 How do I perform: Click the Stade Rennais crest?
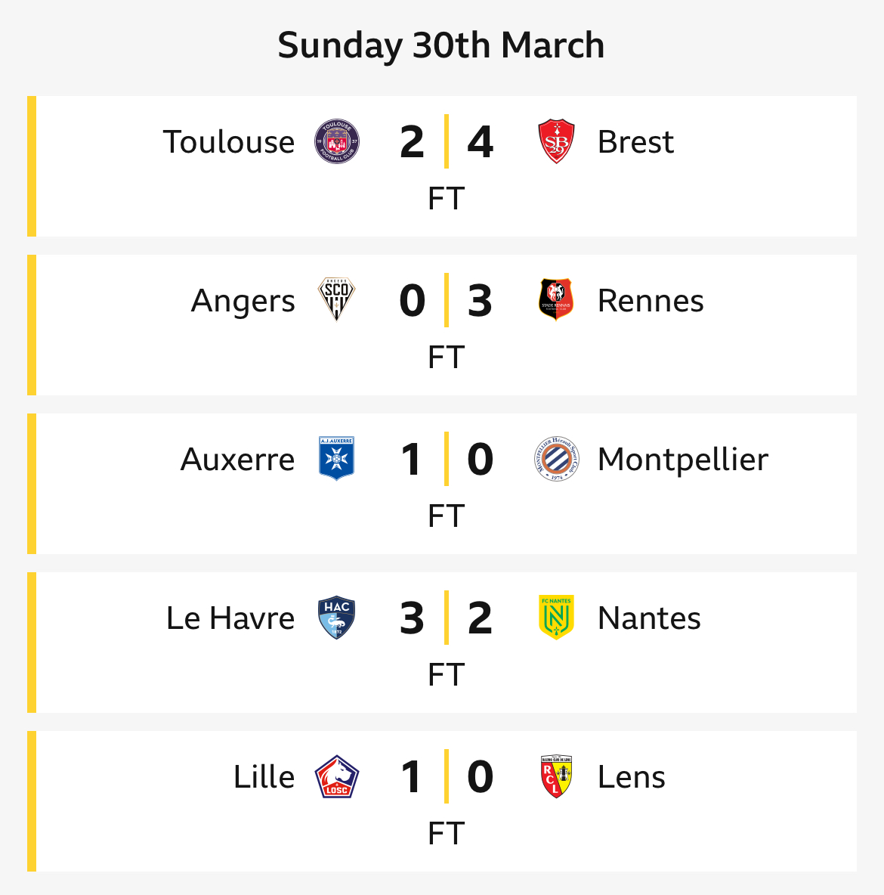(556, 299)
